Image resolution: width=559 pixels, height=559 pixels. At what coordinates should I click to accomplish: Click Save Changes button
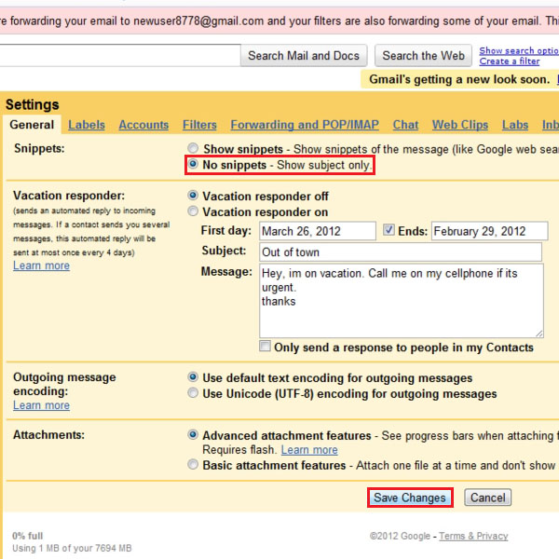tap(410, 498)
